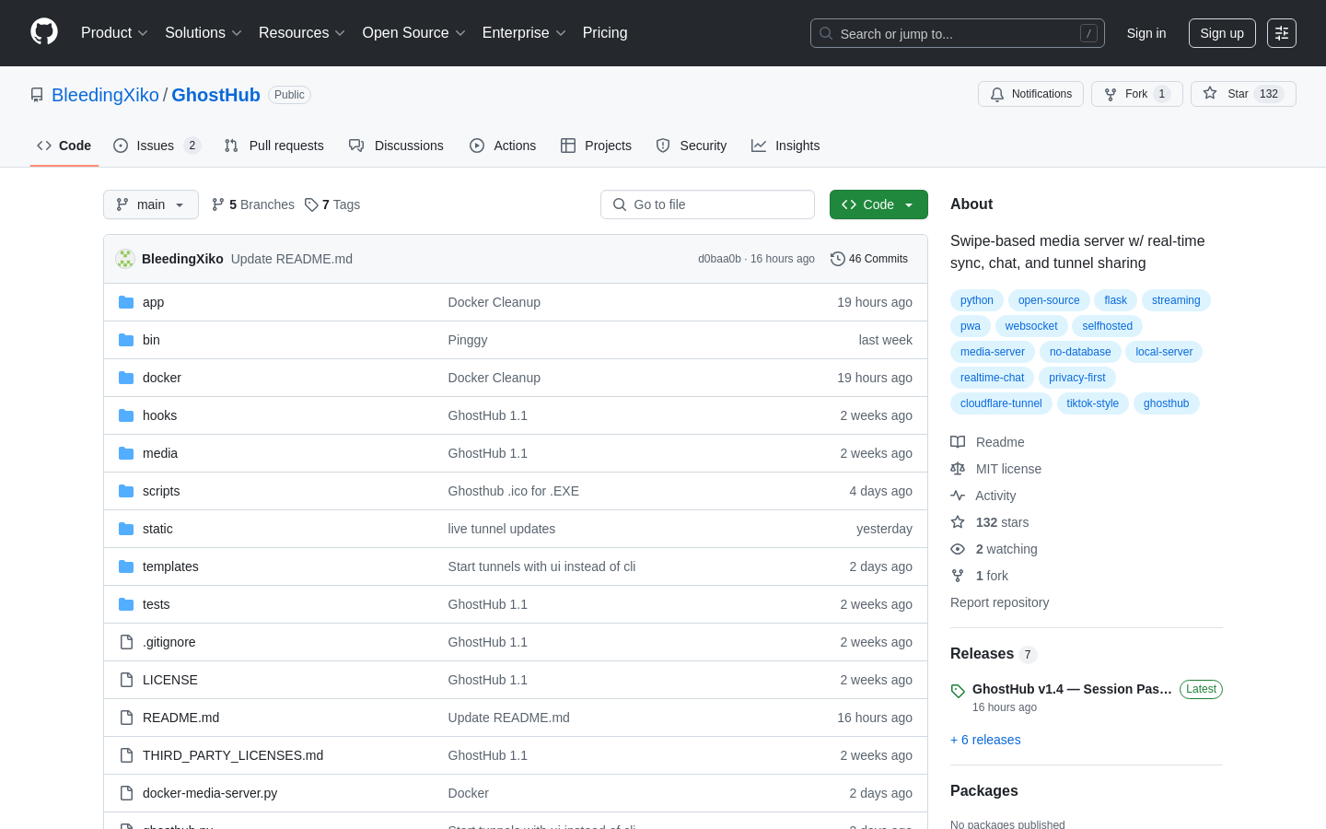The image size is (1326, 829).
Task: Click the + 6 releases link
Action: (985, 740)
